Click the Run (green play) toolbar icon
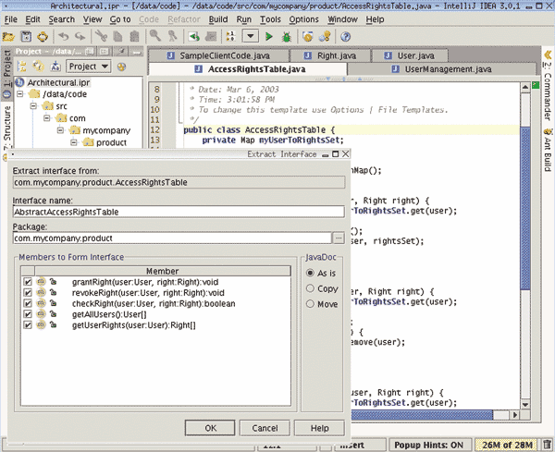This screenshot has width=555, height=452. (269, 37)
